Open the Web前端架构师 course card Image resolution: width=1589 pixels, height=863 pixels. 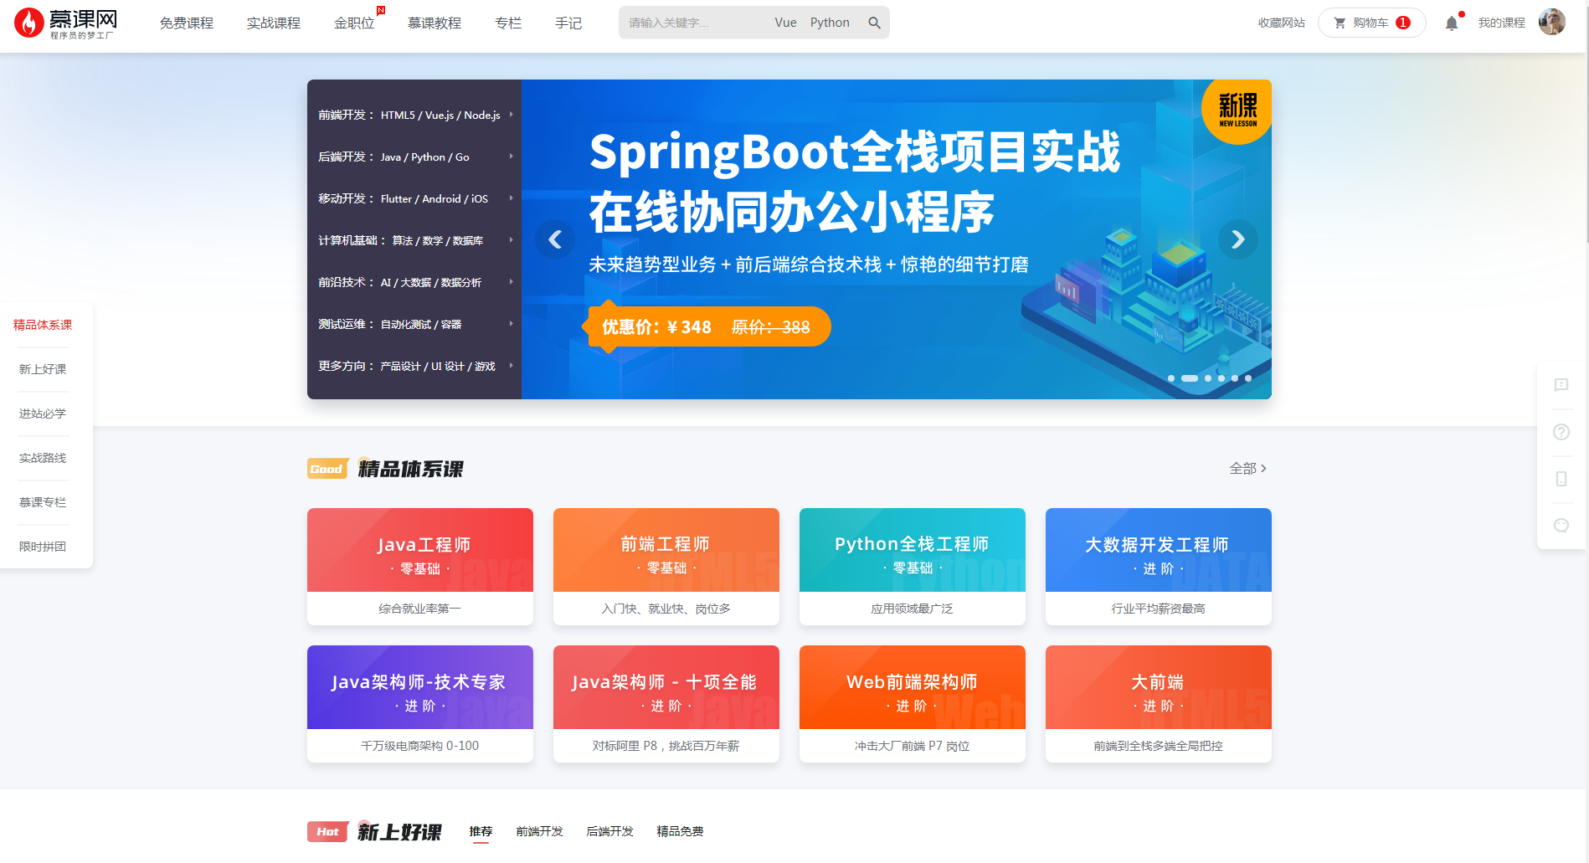[913, 704]
